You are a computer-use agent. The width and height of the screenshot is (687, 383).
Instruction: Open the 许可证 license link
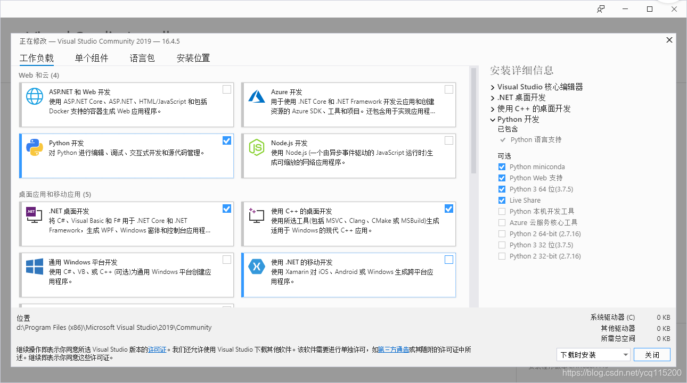(x=157, y=349)
